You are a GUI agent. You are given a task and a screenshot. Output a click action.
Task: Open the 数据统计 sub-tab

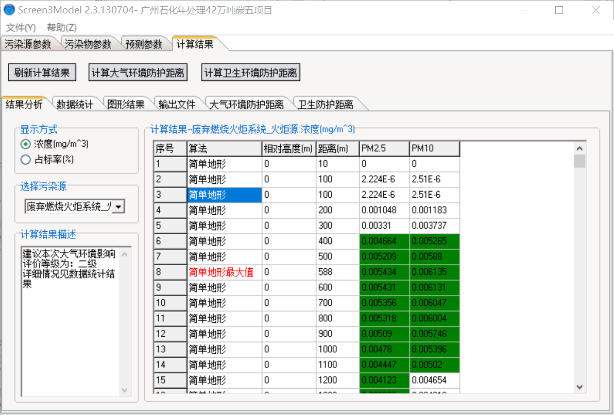point(75,104)
